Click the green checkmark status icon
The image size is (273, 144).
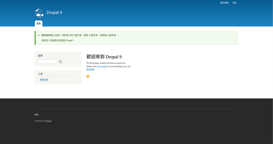(39, 35)
